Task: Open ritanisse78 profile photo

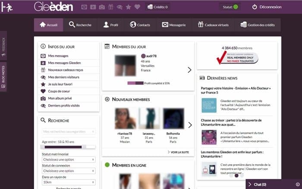Action: pos(125,118)
